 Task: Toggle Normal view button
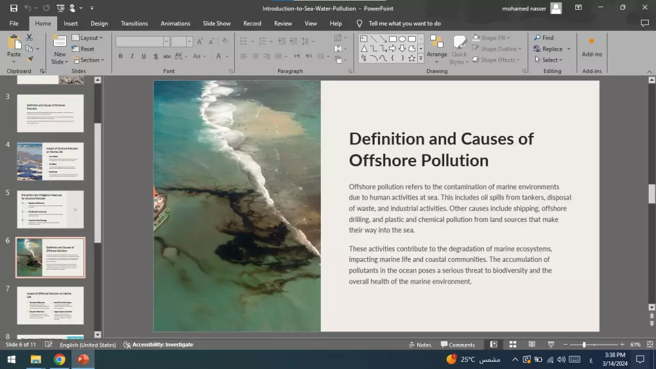(x=494, y=345)
